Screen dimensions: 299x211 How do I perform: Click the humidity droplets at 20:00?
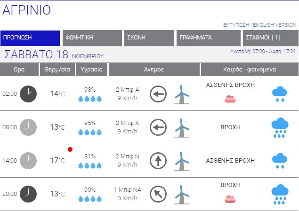coord(89,198)
